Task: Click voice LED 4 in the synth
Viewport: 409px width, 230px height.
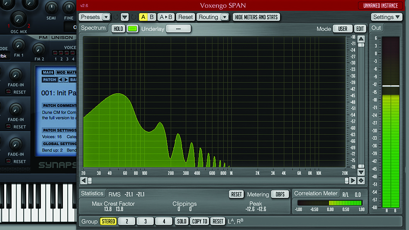Action: pos(73,53)
